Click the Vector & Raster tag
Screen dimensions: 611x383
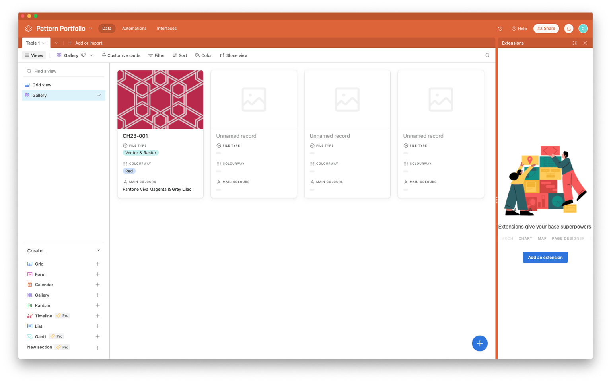click(141, 153)
